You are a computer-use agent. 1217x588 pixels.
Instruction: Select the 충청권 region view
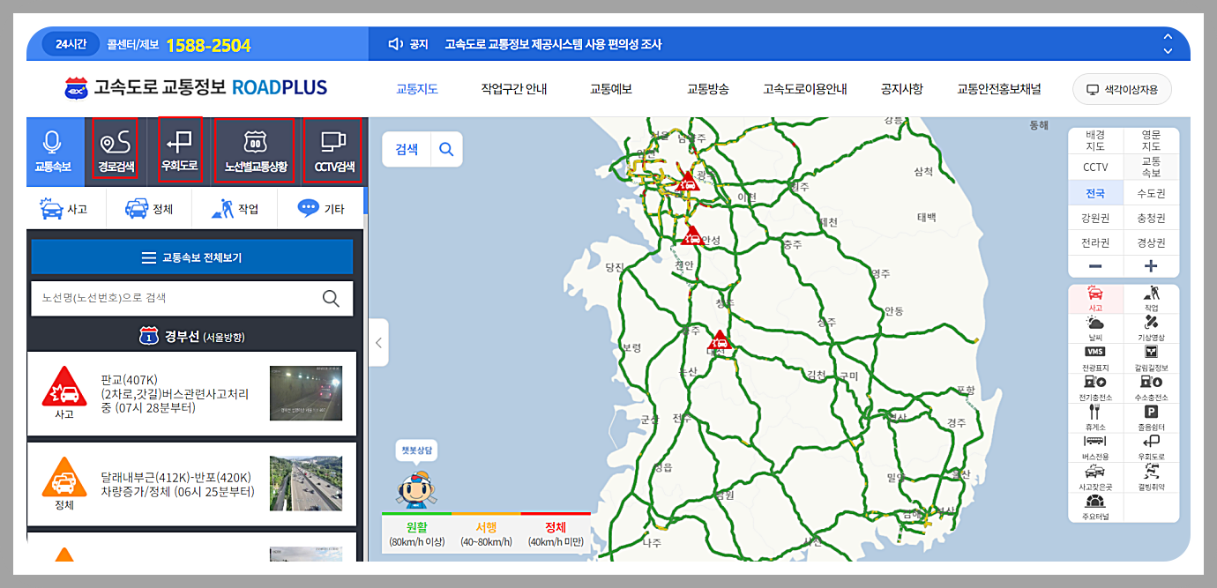[x=1151, y=218]
